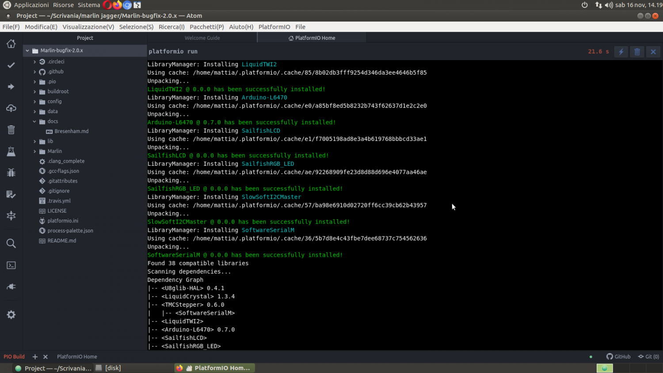
Task: Open the File(F) menu
Action: coord(11,27)
